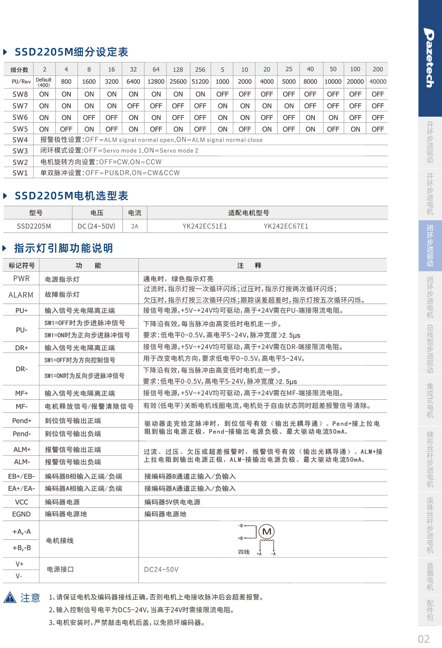Click the motor M symbol in wiring diagram

tap(267, 531)
